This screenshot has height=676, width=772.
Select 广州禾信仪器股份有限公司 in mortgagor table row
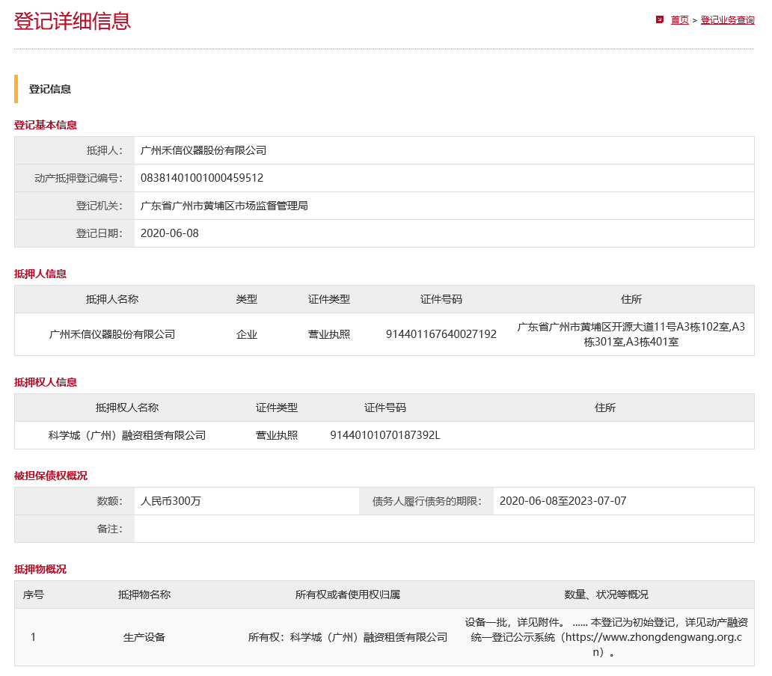[x=112, y=334]
